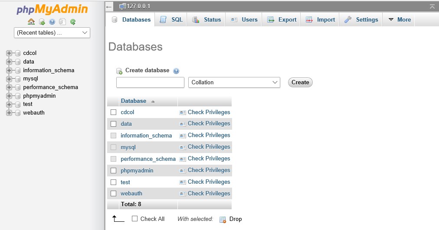Image resolution: width=439 pixels, height=230 pixels.
Task: Click the log out icon
Action: click(x=42, y=22)
